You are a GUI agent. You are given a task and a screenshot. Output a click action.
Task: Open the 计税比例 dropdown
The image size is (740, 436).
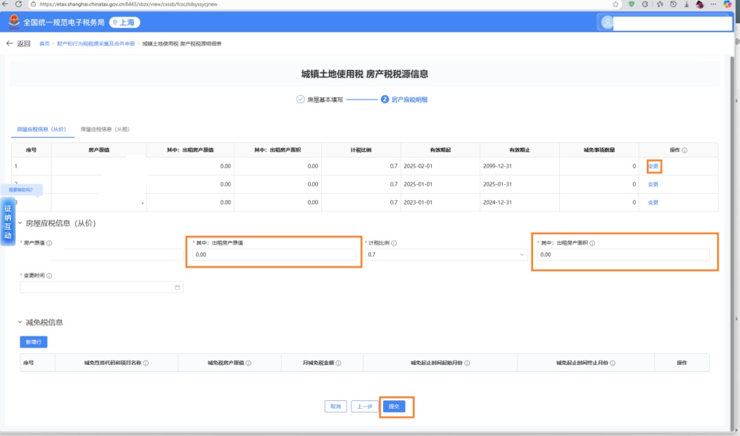coord(445,255)
